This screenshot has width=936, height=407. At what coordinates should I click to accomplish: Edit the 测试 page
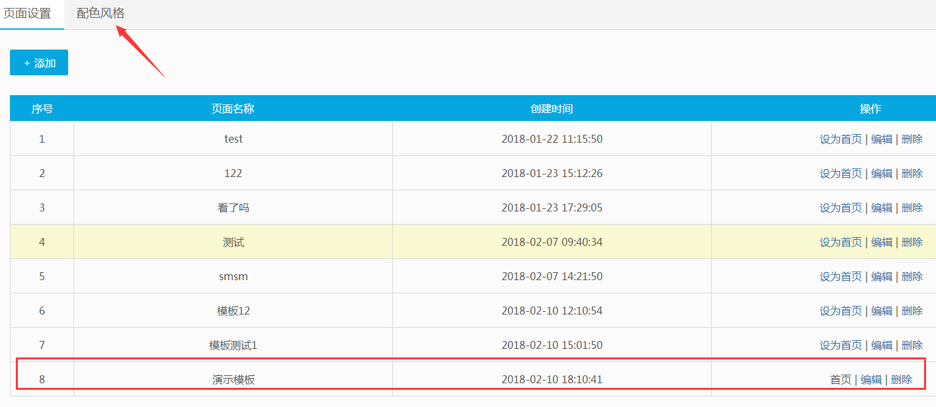882,242
